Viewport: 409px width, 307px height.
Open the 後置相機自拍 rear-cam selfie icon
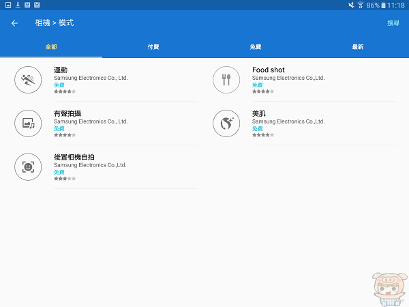pos(28,167)
